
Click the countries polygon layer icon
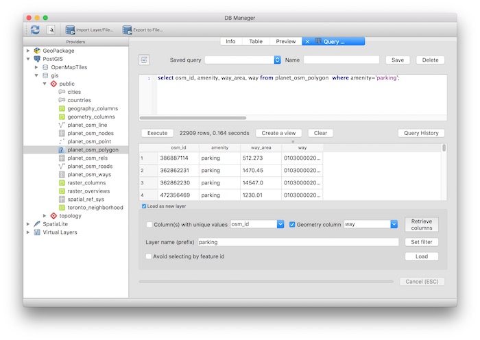tap(62, 100)
